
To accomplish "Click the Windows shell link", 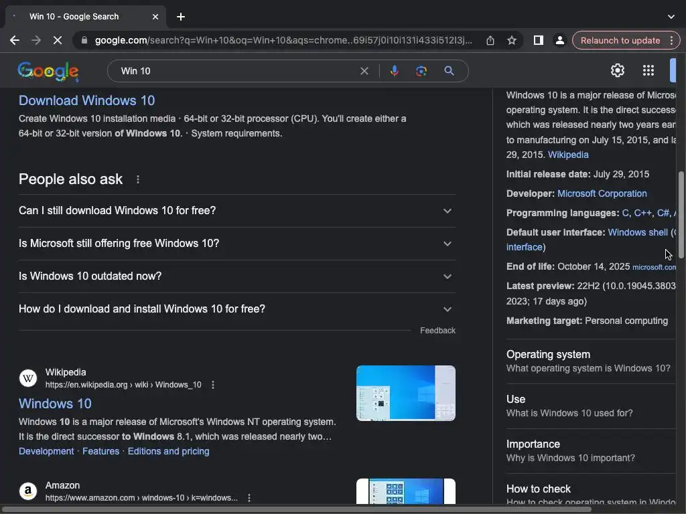I will point(638,232).
